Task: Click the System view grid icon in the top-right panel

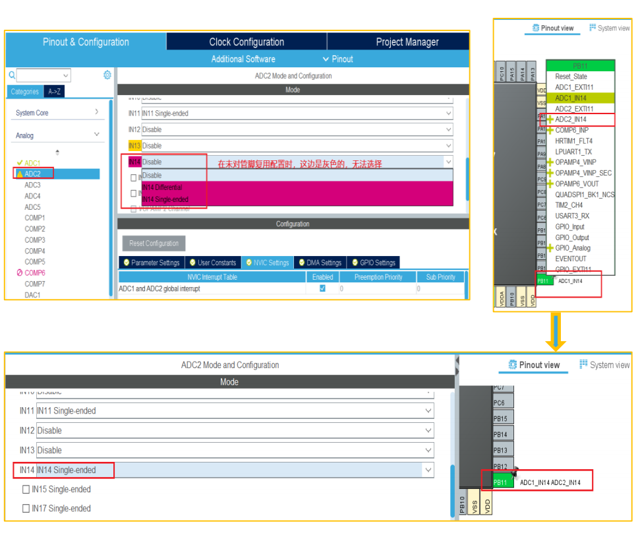Action: click(x=593, y=28)
